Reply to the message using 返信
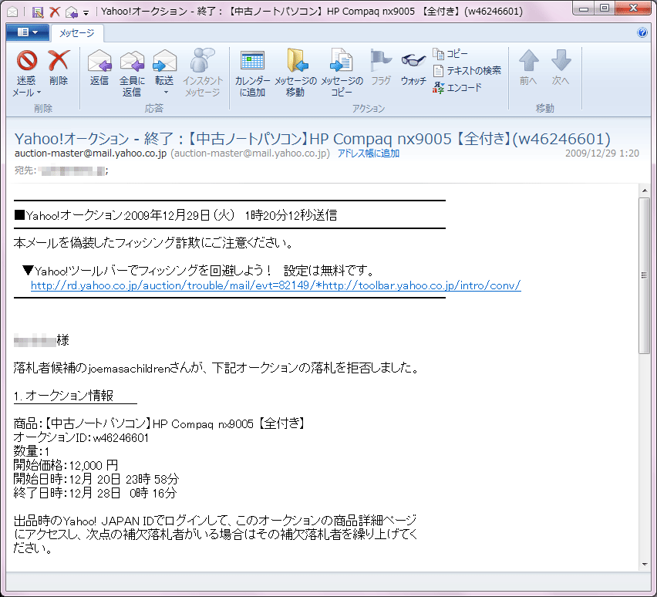This screenshot has height=597, width=657. tap(99, 68)
